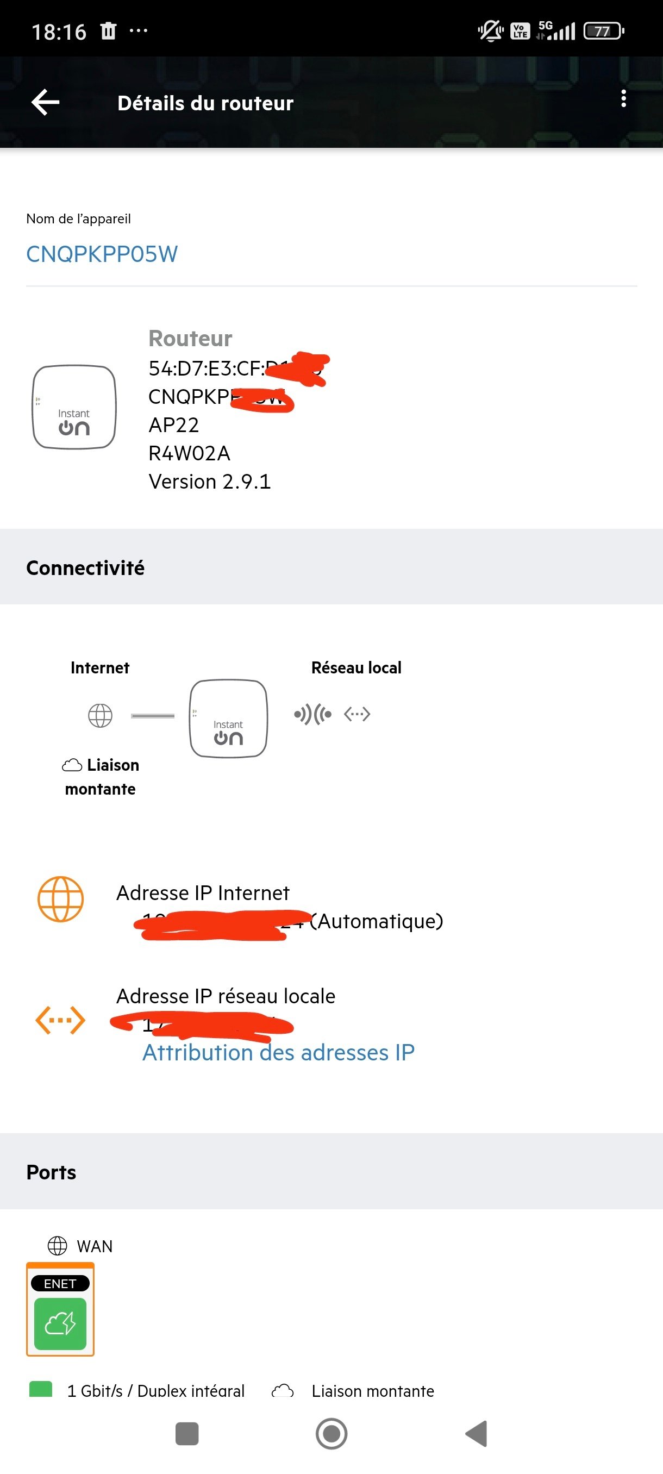
Task: Tap the WAN globe icon above port
Action: (57, 1246)
